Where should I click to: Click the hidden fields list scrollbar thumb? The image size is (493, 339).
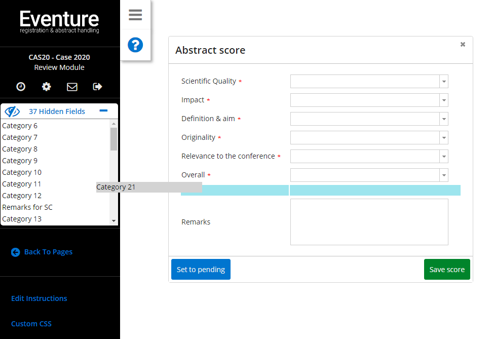click(113, 139)
